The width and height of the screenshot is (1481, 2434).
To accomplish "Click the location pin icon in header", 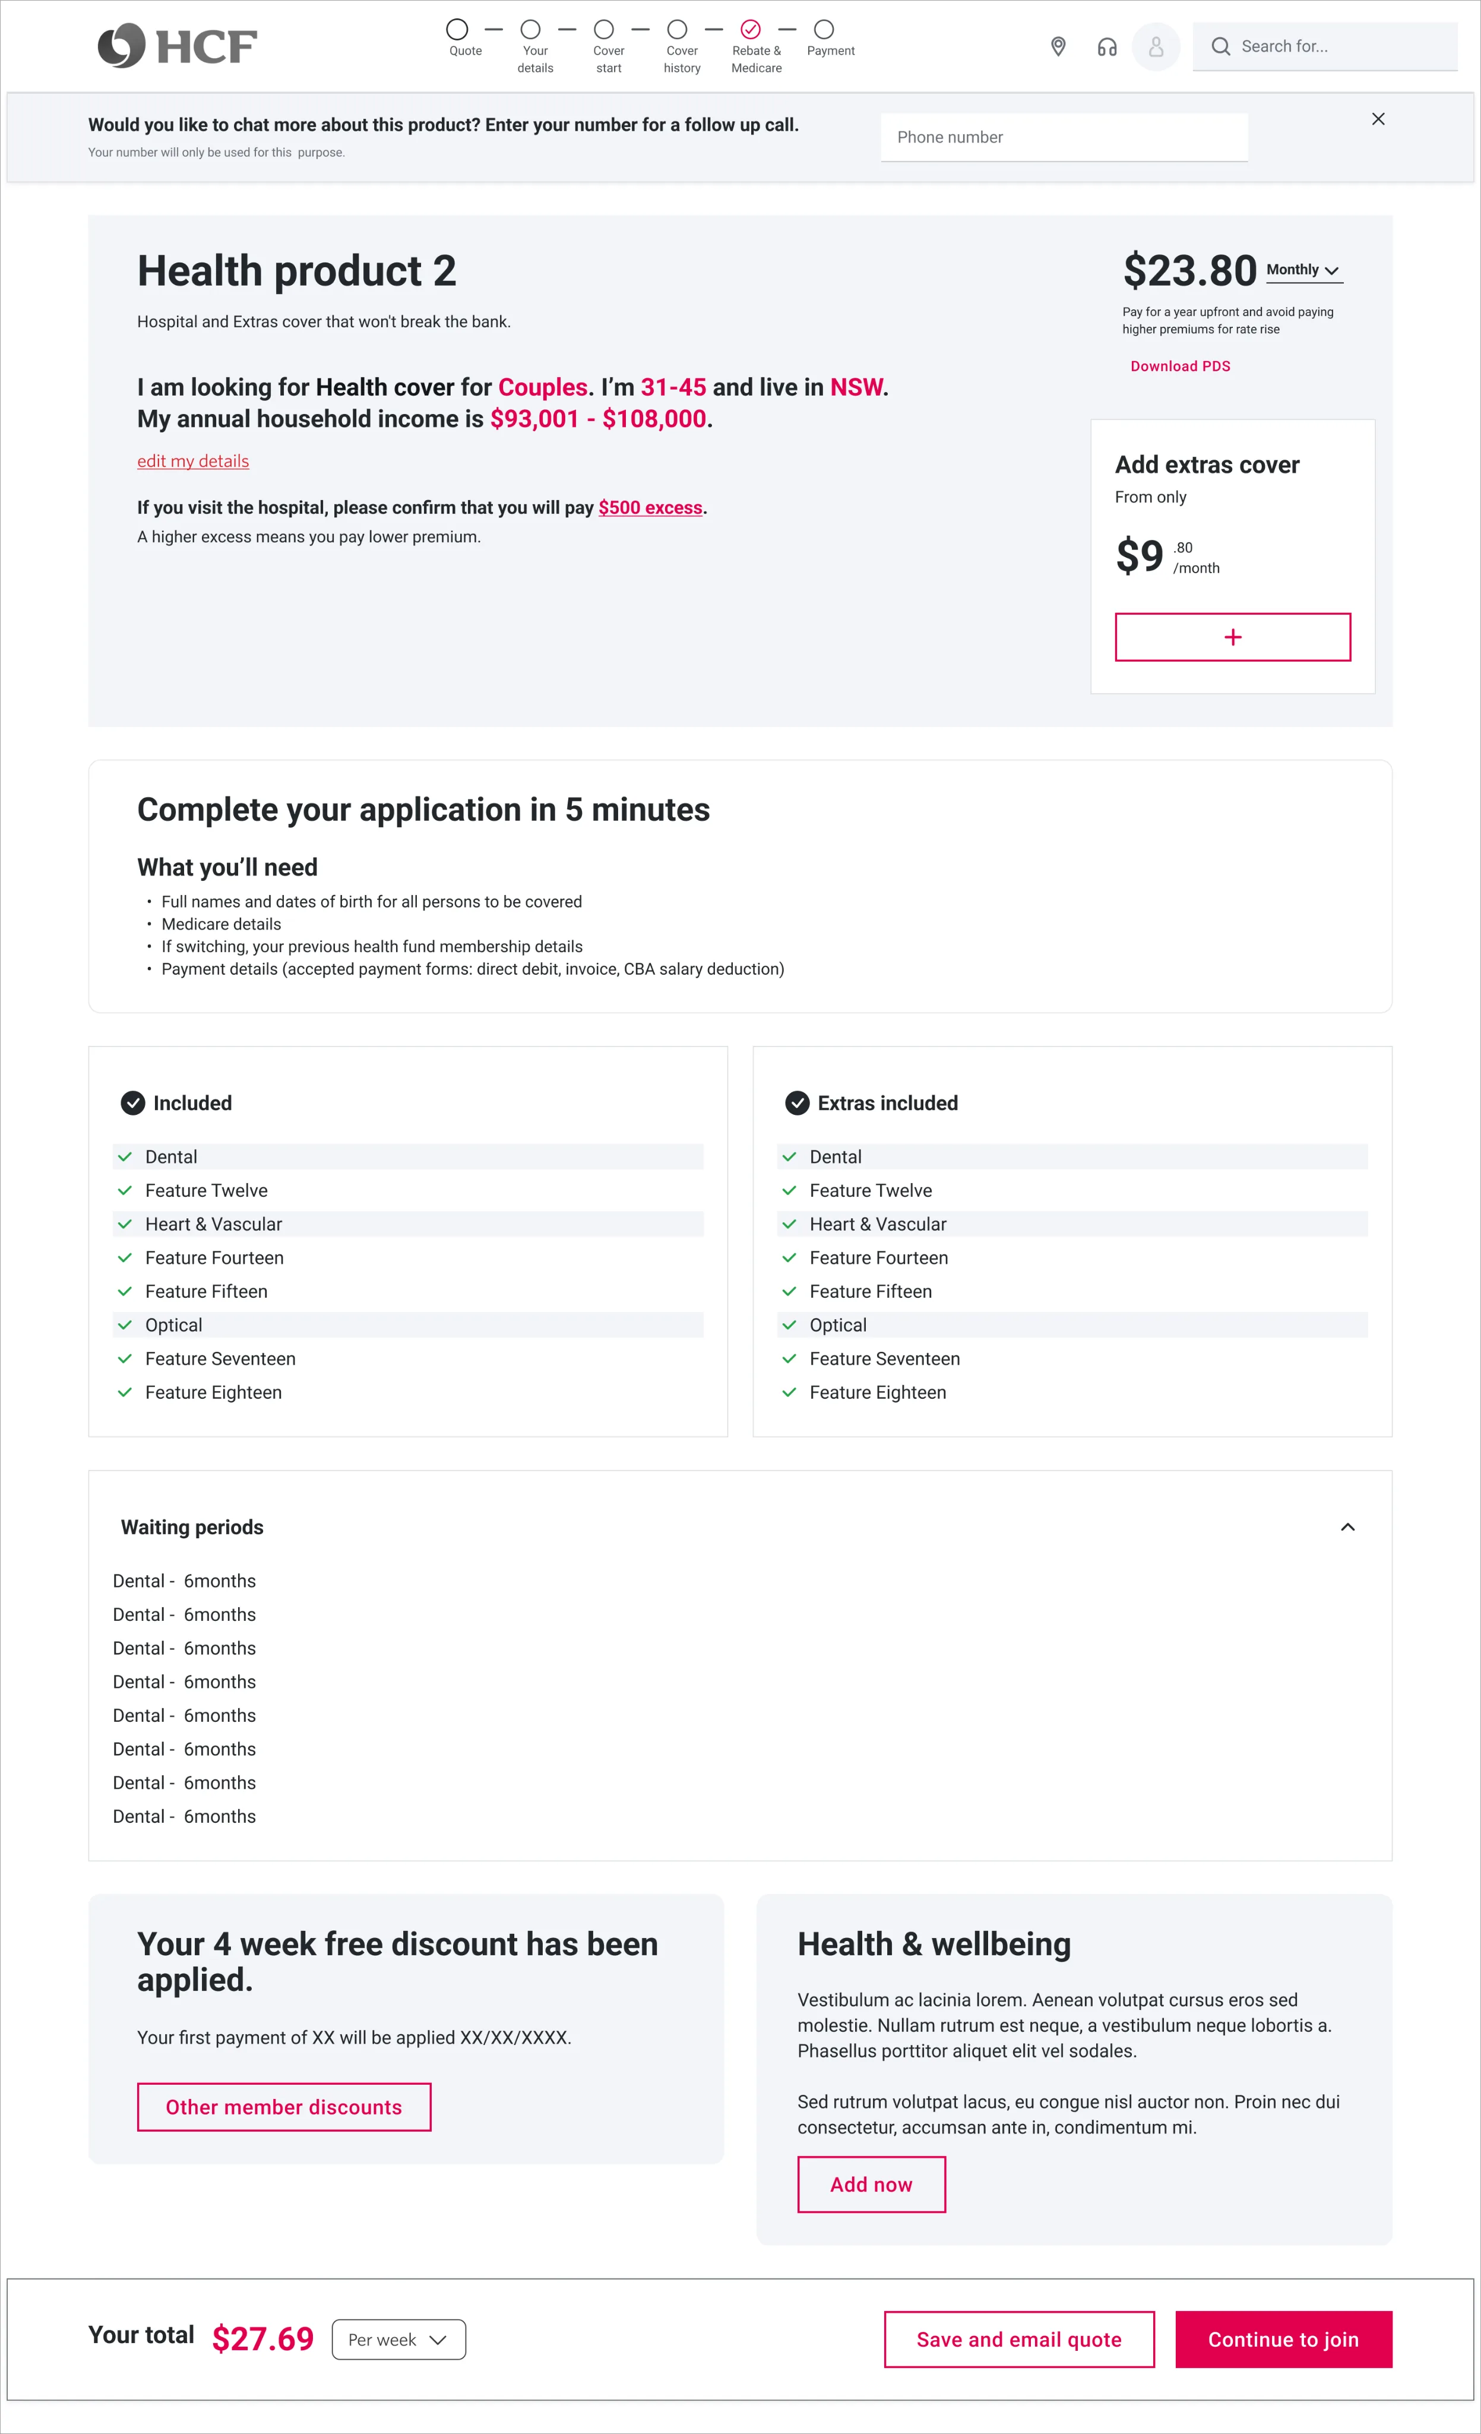I will [1058, 46].
